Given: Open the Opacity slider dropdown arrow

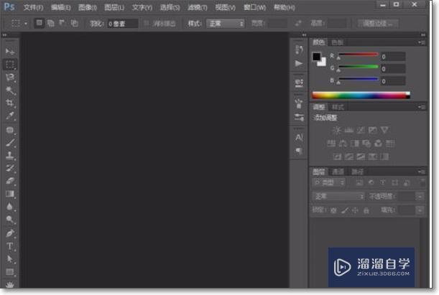Looking at the screenshot, I should pyautogui.click(x=420, y=197).
